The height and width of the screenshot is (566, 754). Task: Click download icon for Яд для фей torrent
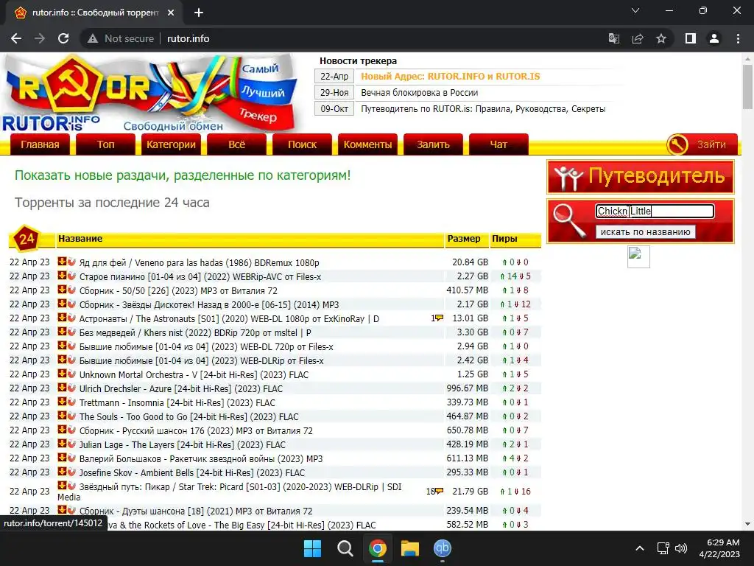tap(62, 262)
